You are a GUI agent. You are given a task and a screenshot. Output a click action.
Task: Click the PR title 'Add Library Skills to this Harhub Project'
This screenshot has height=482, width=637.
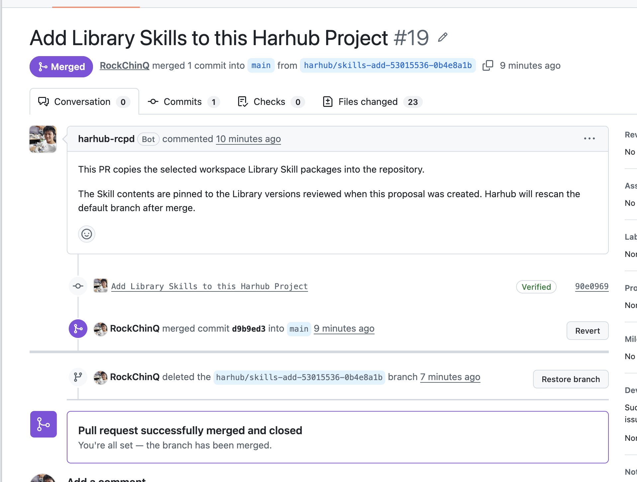tap(209, 38)
